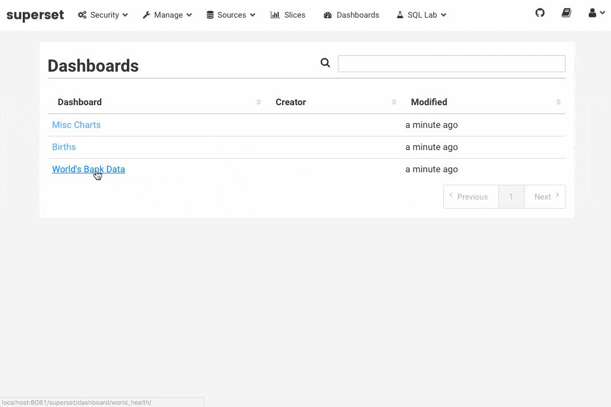Viewport: 611px width, 407px height.
Task: Open the SQL Lab dropdown
Action: click(422, 15)
